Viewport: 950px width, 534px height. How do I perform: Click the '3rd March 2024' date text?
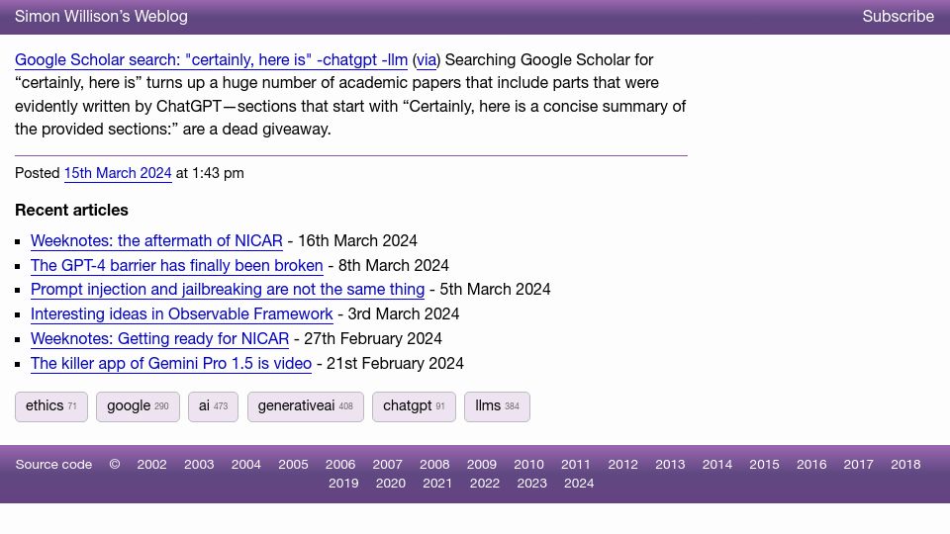click(x=404, y=314)
